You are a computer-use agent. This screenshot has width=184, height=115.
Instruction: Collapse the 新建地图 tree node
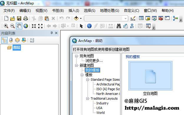point(76,65)
